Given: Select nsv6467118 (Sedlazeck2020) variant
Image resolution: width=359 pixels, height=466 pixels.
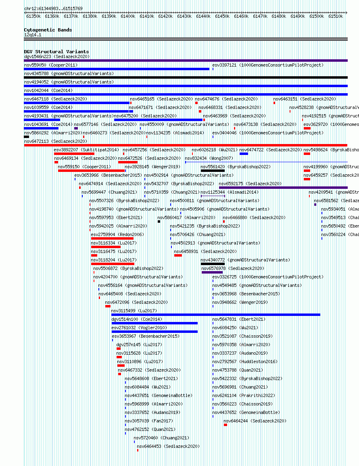Looking at the screenshot, I should coord(56,99).
